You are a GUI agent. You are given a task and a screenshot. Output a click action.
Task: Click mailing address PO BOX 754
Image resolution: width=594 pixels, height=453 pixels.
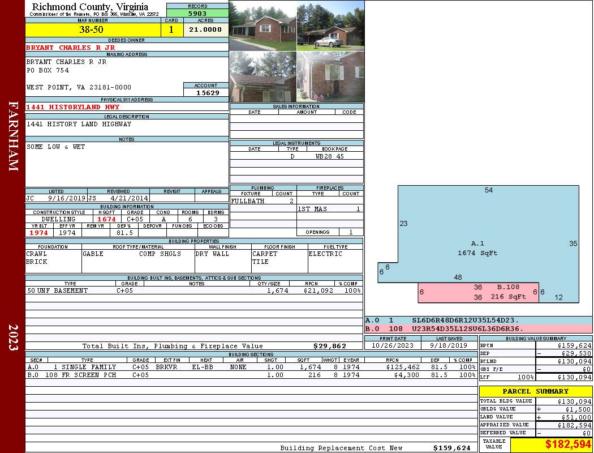(48, 70)
